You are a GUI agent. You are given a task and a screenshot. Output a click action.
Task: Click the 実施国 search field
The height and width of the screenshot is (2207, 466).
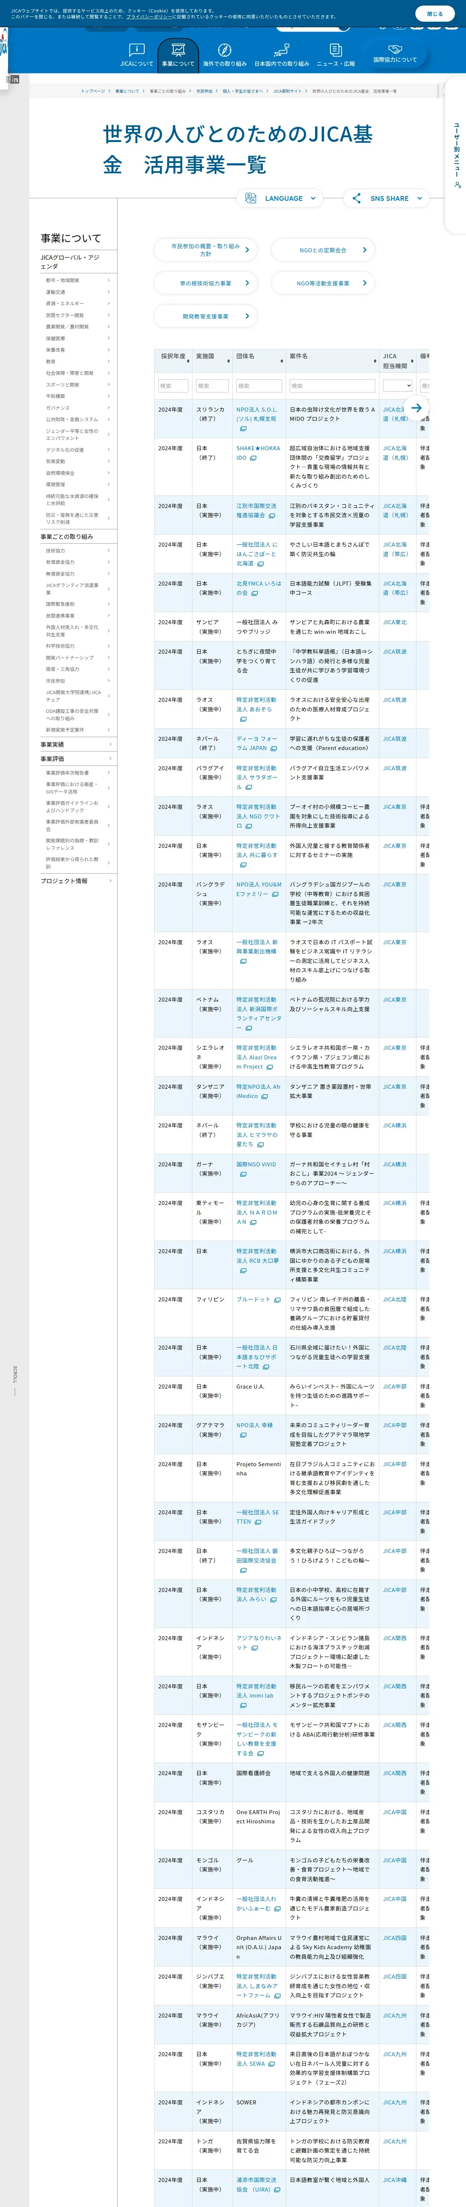tap(212, 385)
